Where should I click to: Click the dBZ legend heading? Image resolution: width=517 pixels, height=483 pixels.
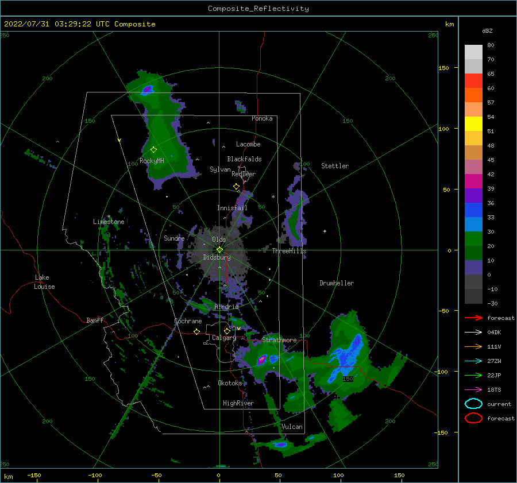[487, 30]
